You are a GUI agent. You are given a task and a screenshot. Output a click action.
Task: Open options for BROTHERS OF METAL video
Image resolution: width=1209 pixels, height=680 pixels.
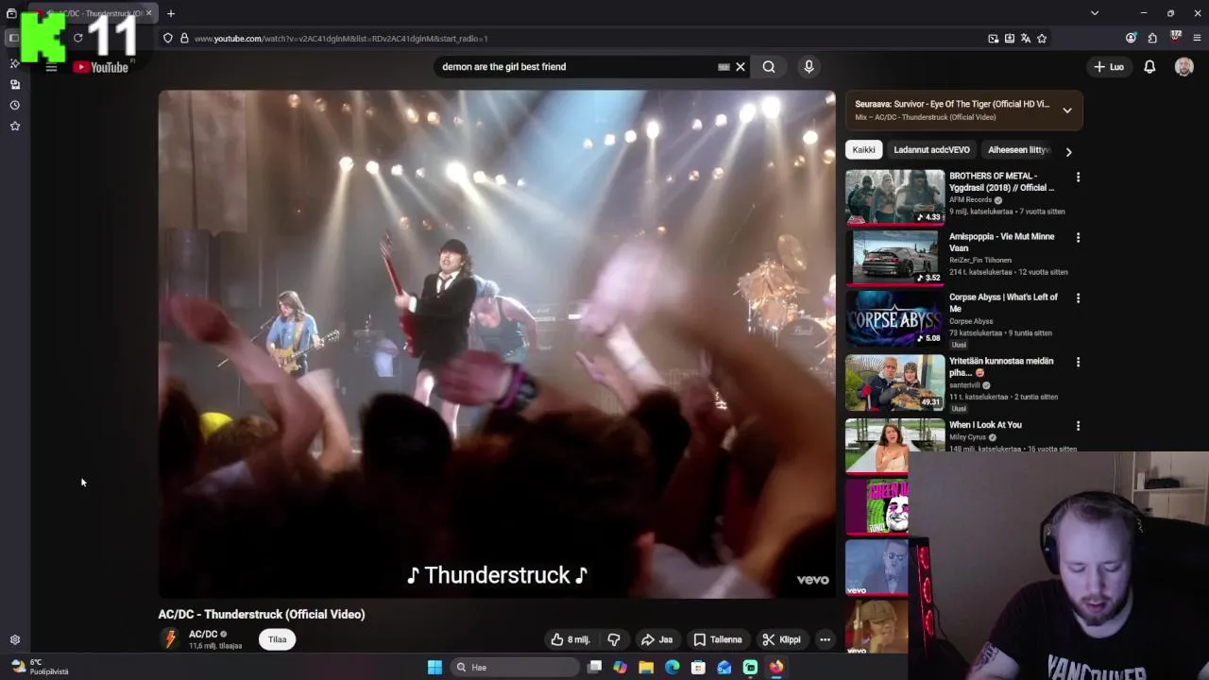[x=1078, y=177]
